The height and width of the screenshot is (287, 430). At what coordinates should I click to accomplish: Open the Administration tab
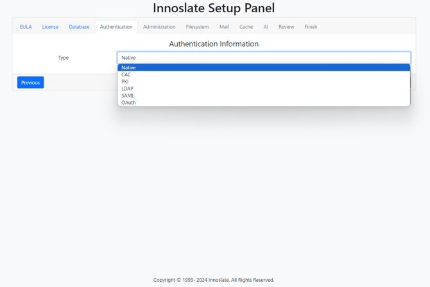(x=159, y=27)
